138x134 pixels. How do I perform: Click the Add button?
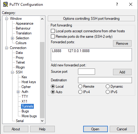click(x=122, y=72)
